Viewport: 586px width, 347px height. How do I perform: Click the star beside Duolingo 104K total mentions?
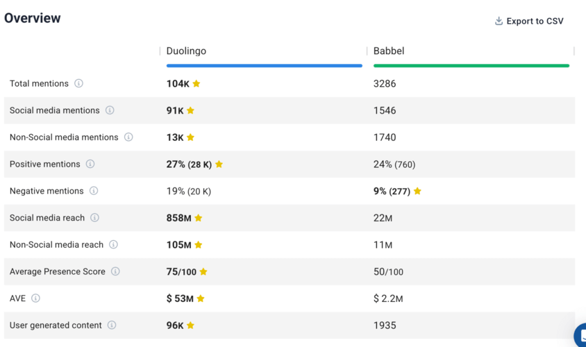click(196, 83)
